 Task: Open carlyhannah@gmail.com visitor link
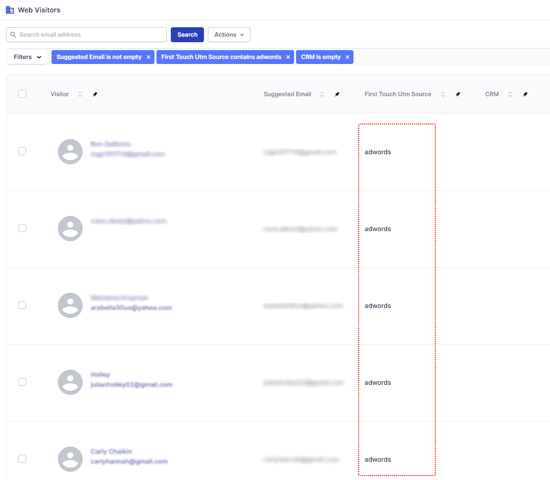point(129,461)
